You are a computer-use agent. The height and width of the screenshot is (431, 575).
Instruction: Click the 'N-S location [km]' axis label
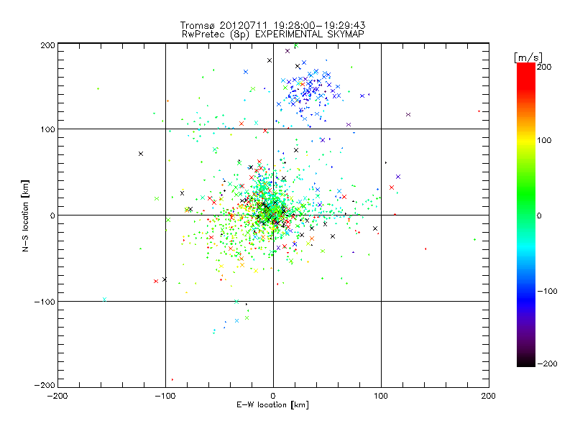click(x=25, y=215)
